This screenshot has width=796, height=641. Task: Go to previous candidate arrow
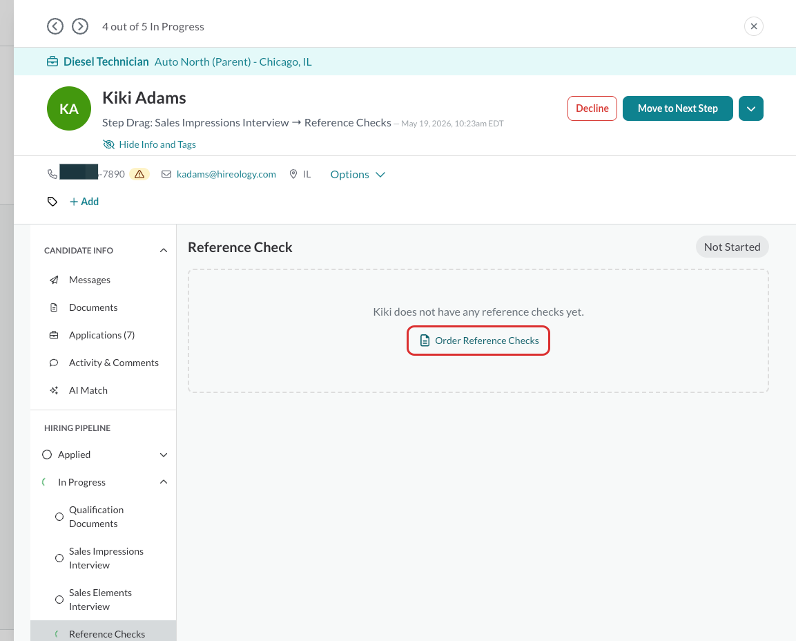[x=55, y=26]
